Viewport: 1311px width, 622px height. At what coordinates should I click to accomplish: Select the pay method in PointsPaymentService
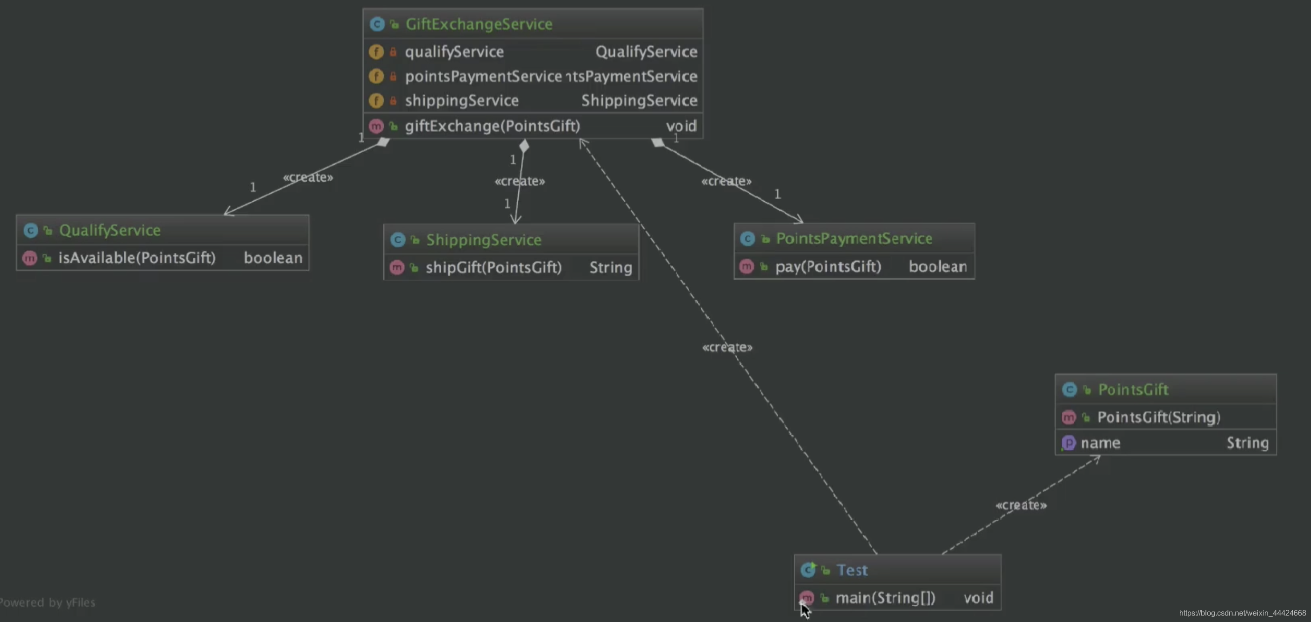pyautogui.click(x=828, y=266)
